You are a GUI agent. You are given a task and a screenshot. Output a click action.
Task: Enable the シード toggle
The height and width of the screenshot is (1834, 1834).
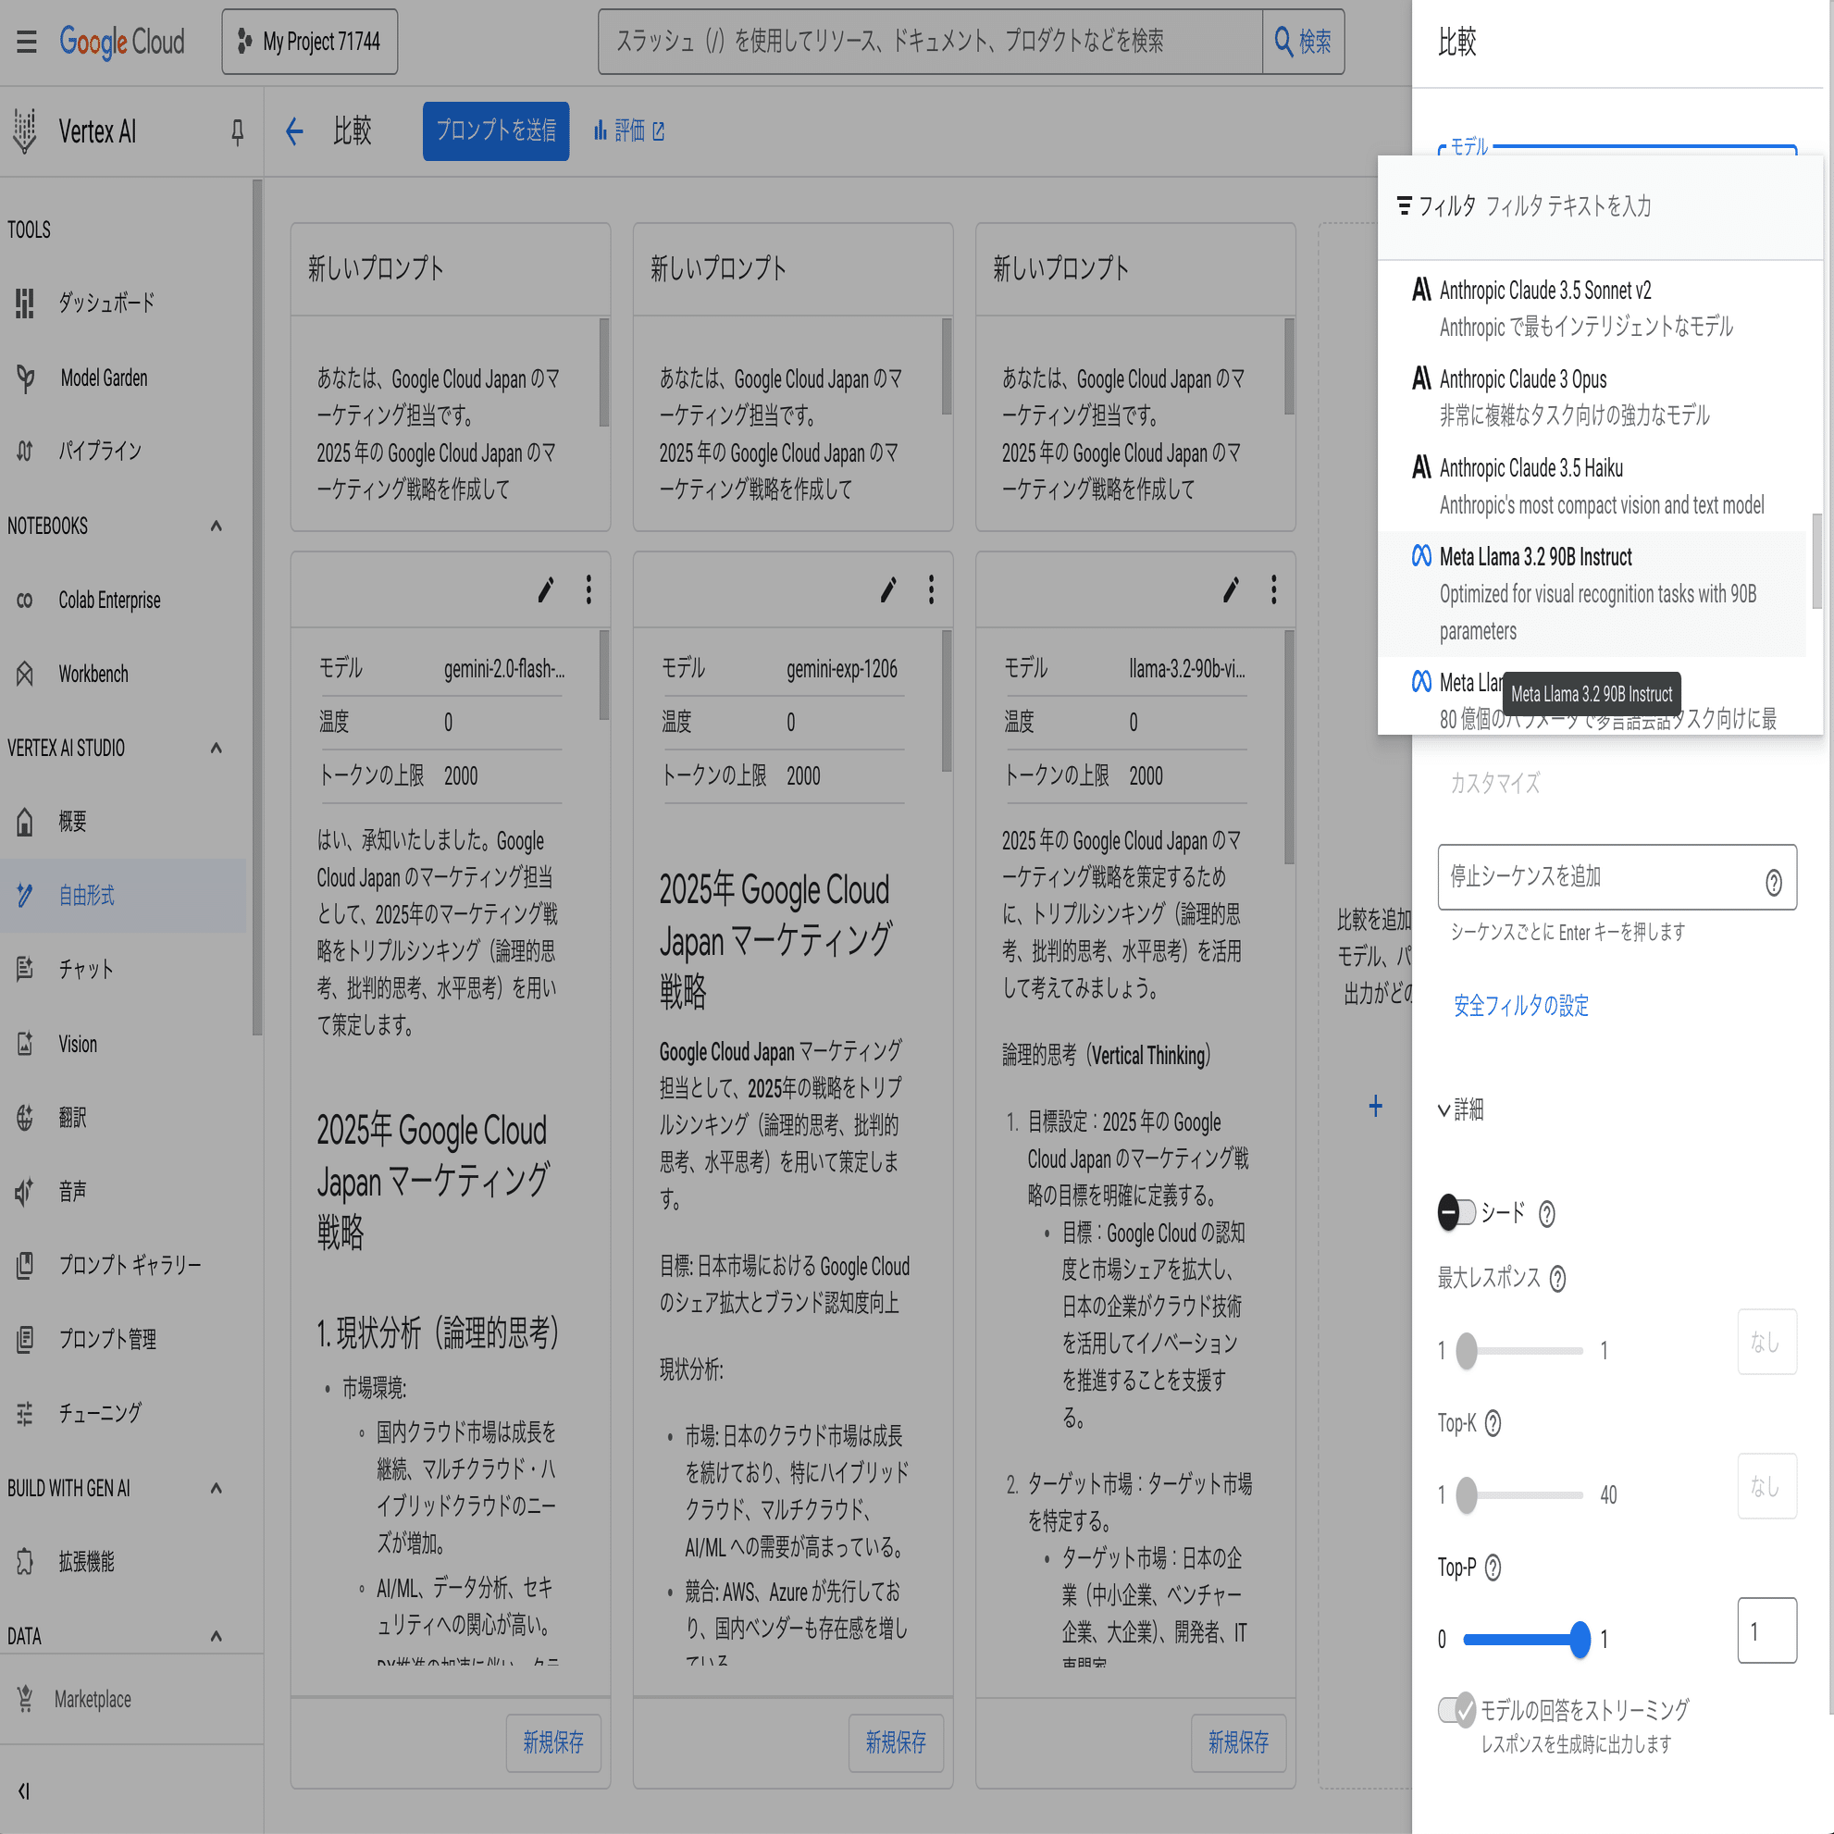pos(1459,1212)
